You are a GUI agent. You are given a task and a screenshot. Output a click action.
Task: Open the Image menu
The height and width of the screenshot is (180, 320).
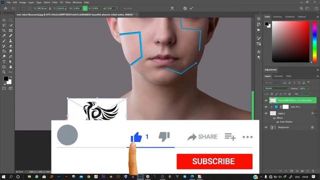pyautogui.click(x=22, y=2)
